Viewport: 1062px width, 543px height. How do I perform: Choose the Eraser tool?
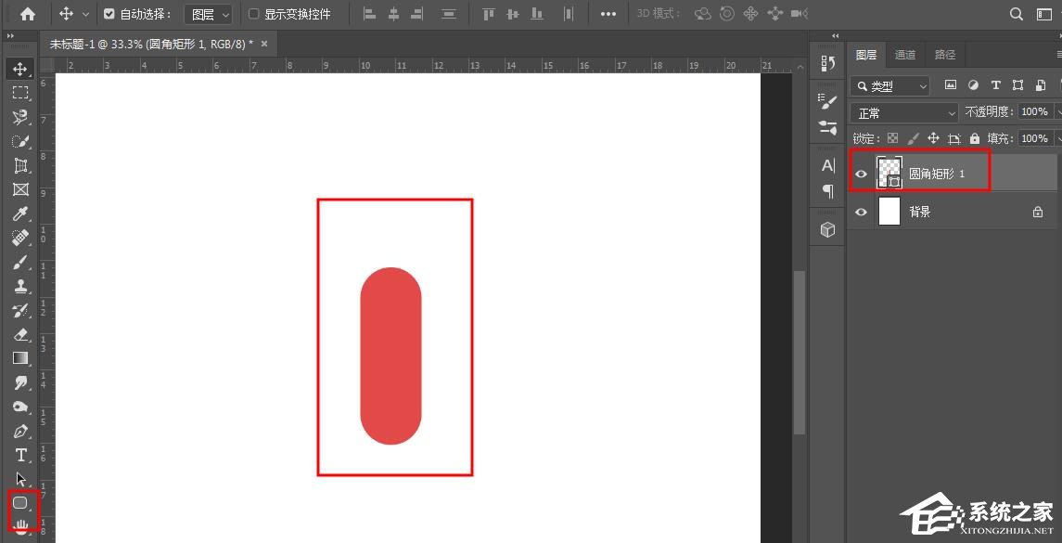20,334
